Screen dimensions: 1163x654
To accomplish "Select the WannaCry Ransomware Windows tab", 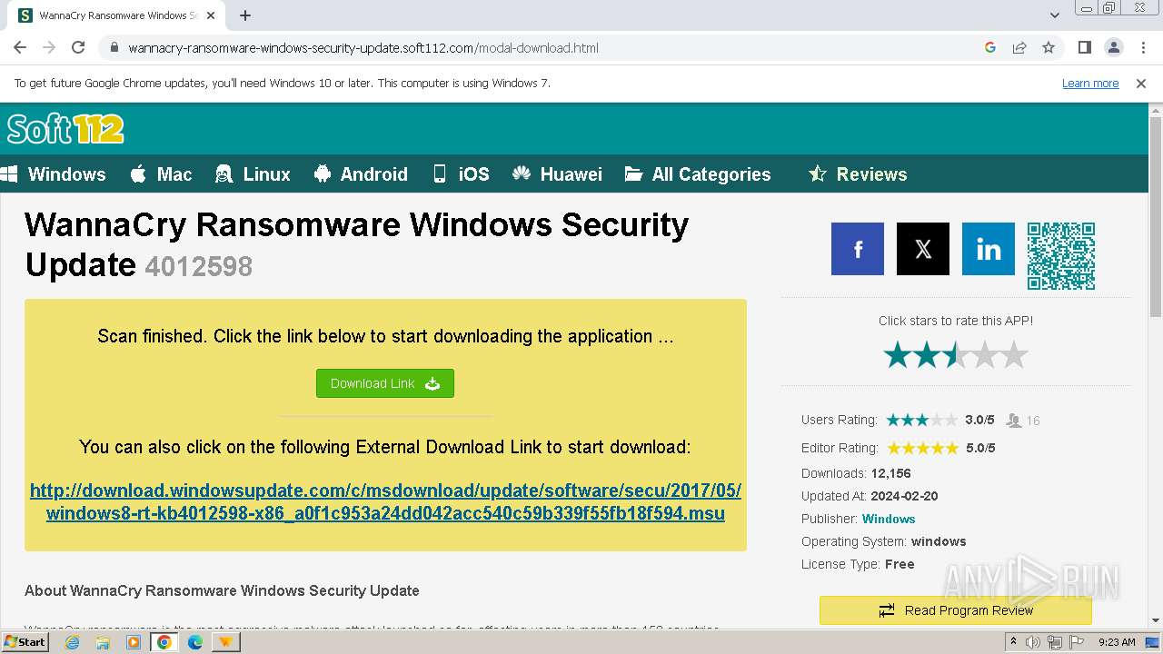I will tap(118, 15).
